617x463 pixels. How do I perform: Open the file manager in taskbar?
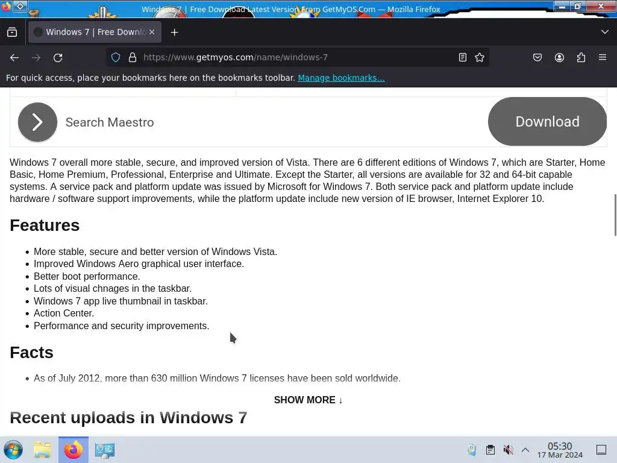click(42, 450)
